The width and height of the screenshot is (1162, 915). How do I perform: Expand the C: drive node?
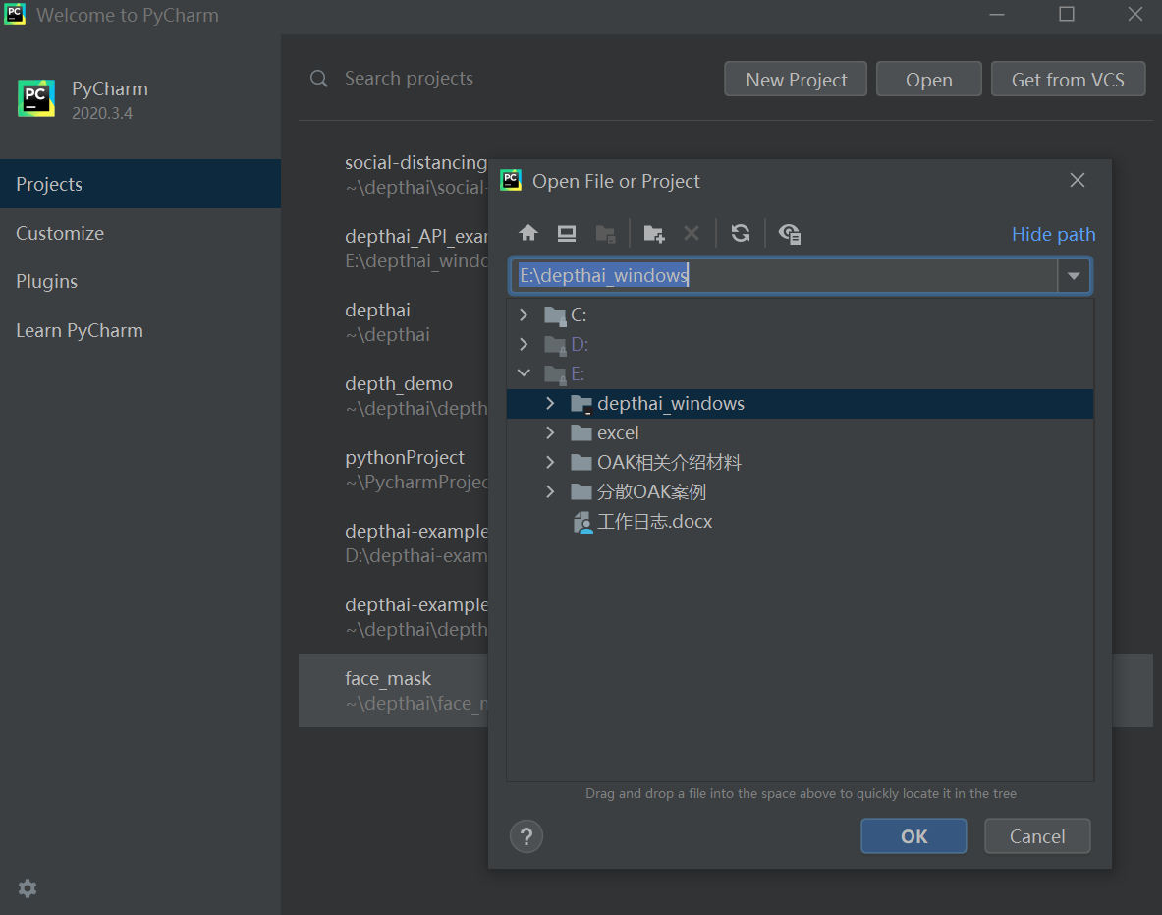coord(524,315)
